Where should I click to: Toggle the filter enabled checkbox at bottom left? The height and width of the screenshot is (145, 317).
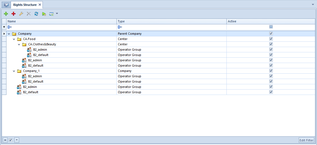click(11, 140)
